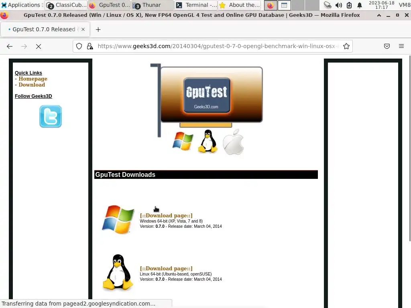This screenshot has height=308, width=411.
Task: Click the Firefox icon in title bar
Action: click(x=4, y=15)
